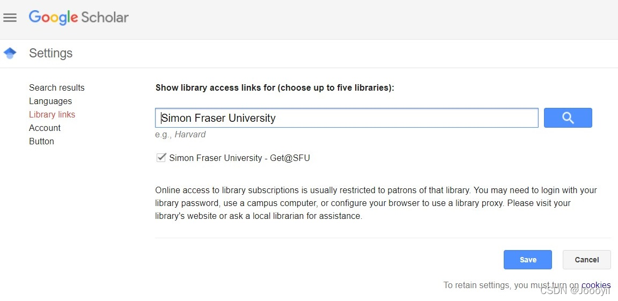This screenshot has width=618, height=301.
Task: Uncheck Simon Fraser University Get@SFU checkbox
Action: point(161,158)
